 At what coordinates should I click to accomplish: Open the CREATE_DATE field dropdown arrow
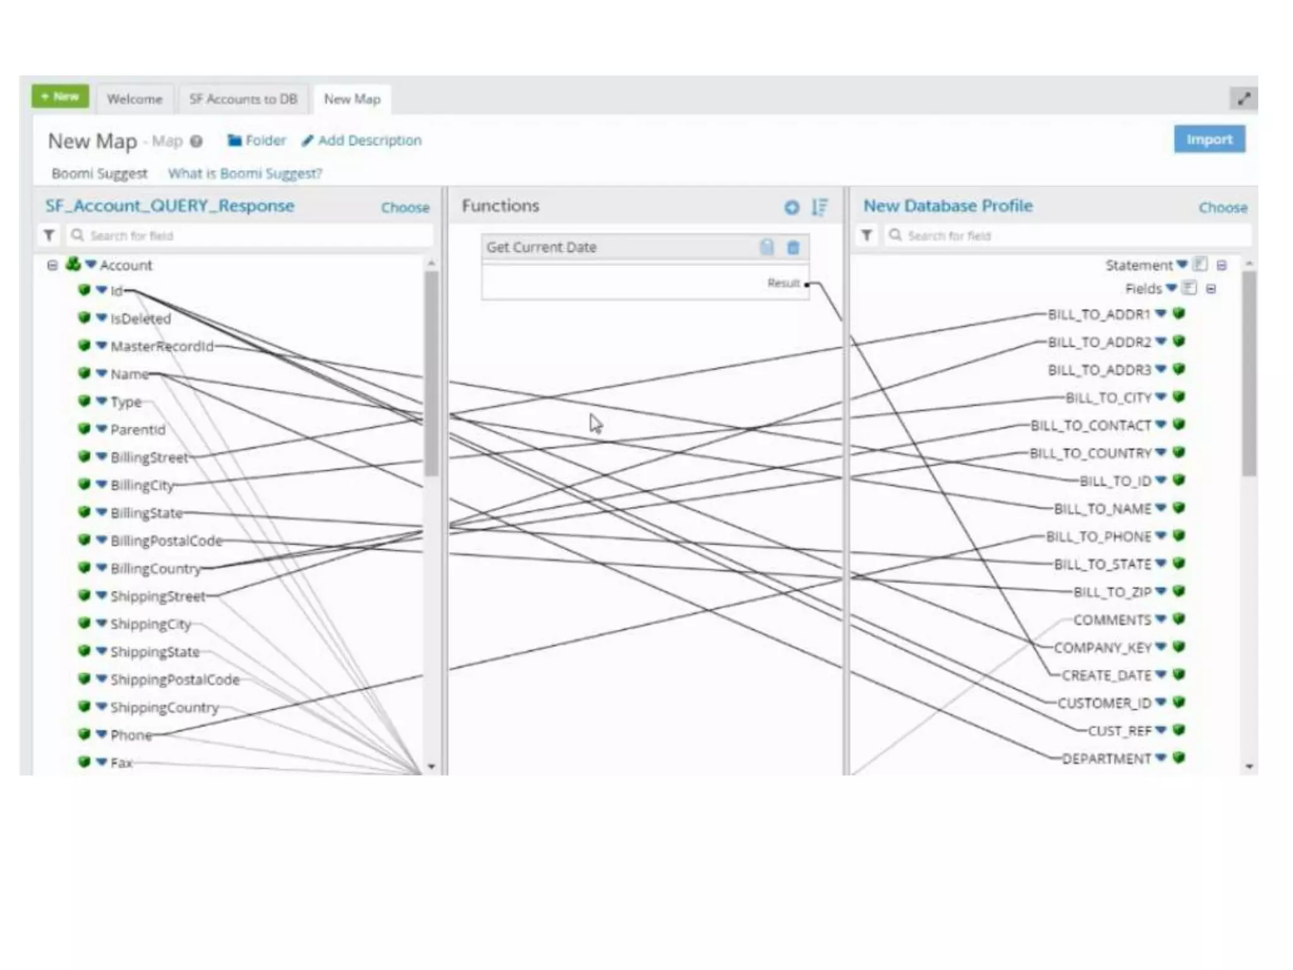point(1160,674)
